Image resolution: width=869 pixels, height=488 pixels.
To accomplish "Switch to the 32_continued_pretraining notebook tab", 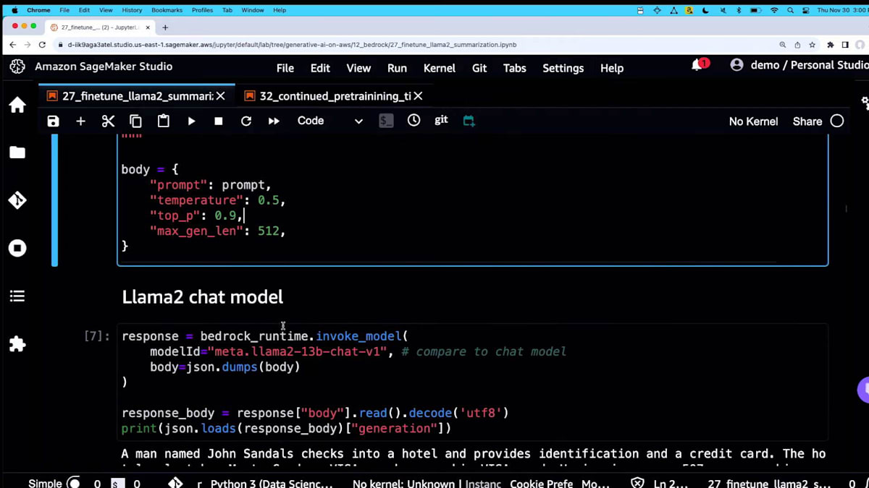I will 335,96.
